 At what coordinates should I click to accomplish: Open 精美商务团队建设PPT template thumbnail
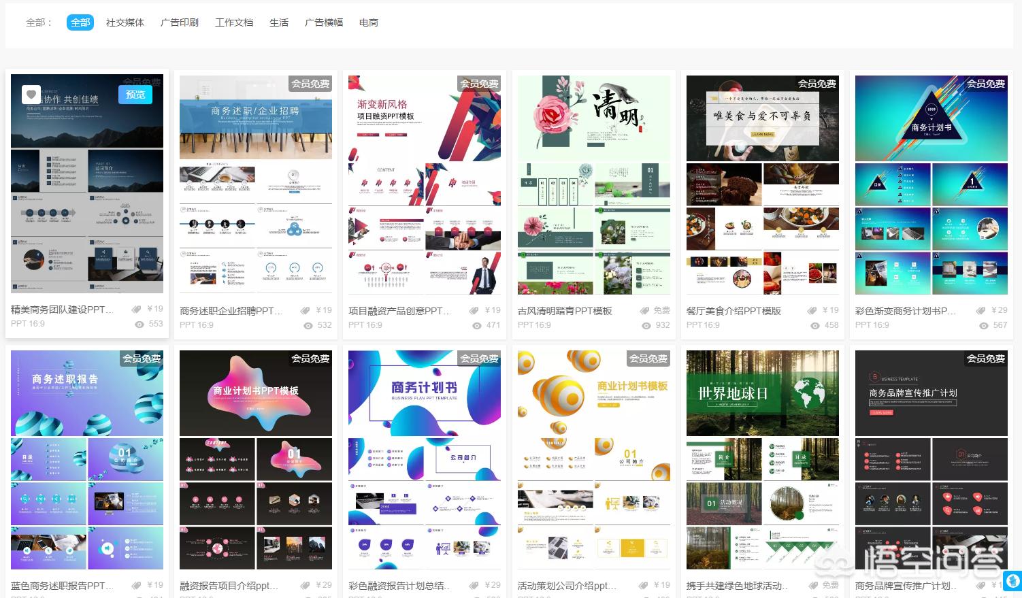pyautogui.click(x=87, y=184)
